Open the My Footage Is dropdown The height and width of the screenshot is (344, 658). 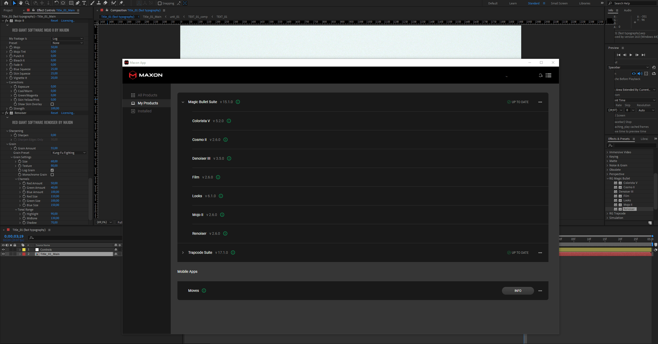[x=67, y=39]
